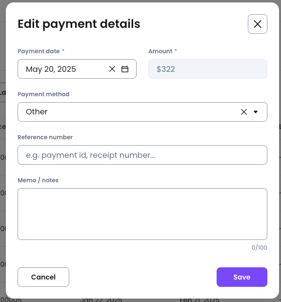This screenshot has height=302, width=281.
Task: Click the 'Payment method' field label
Action: tap(43, 94)
